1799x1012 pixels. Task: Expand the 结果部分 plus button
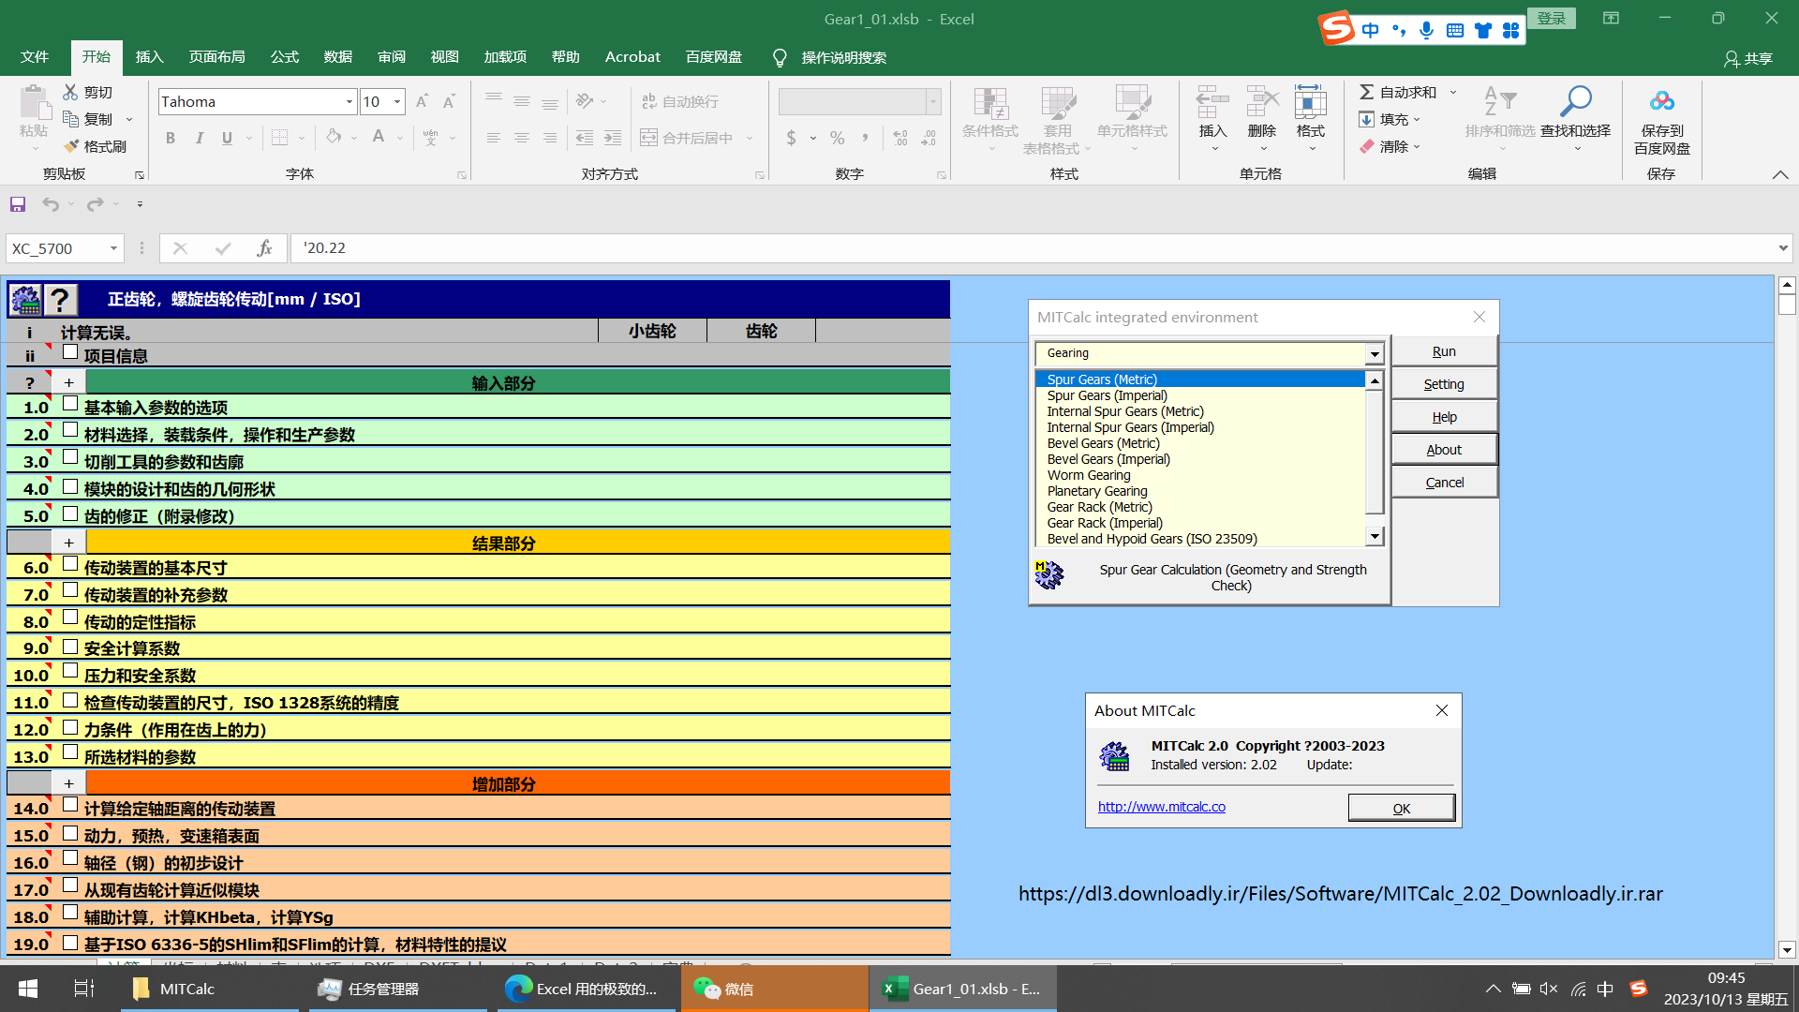point(68,543)
